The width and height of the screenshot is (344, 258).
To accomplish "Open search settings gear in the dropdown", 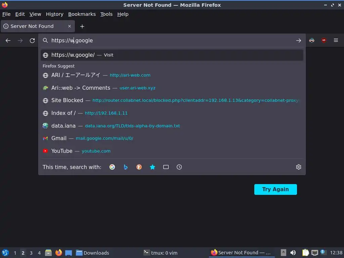I will click(298, 167).
